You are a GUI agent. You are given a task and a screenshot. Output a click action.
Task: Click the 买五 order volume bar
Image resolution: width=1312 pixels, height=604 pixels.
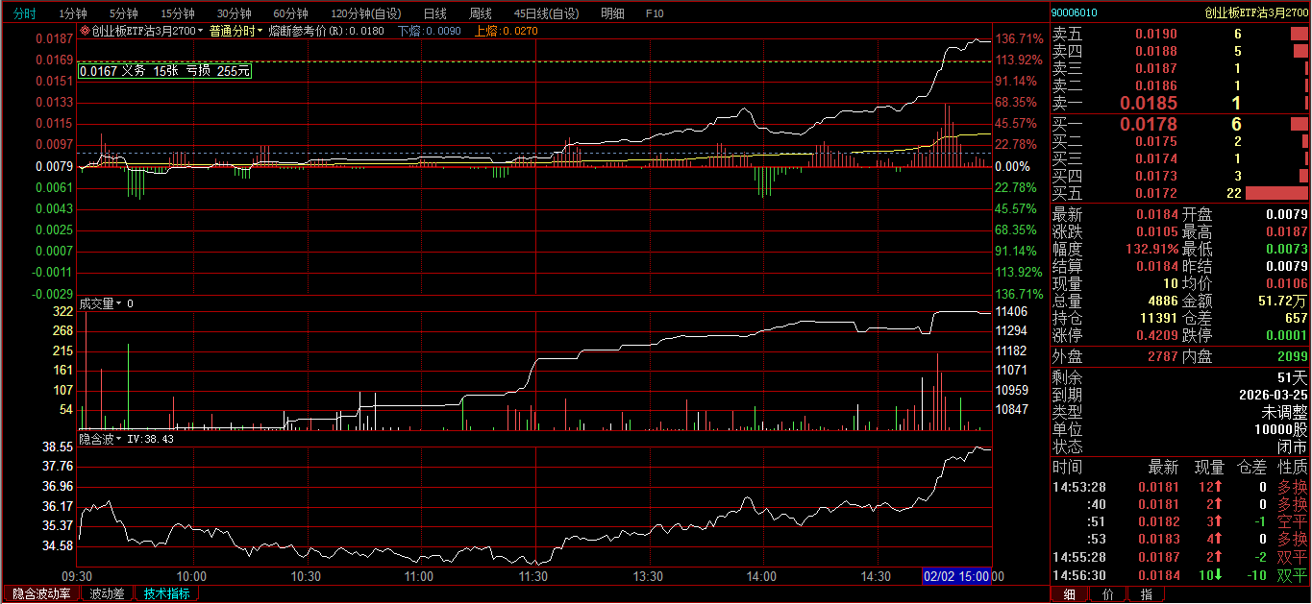[x=1276, y=193]
